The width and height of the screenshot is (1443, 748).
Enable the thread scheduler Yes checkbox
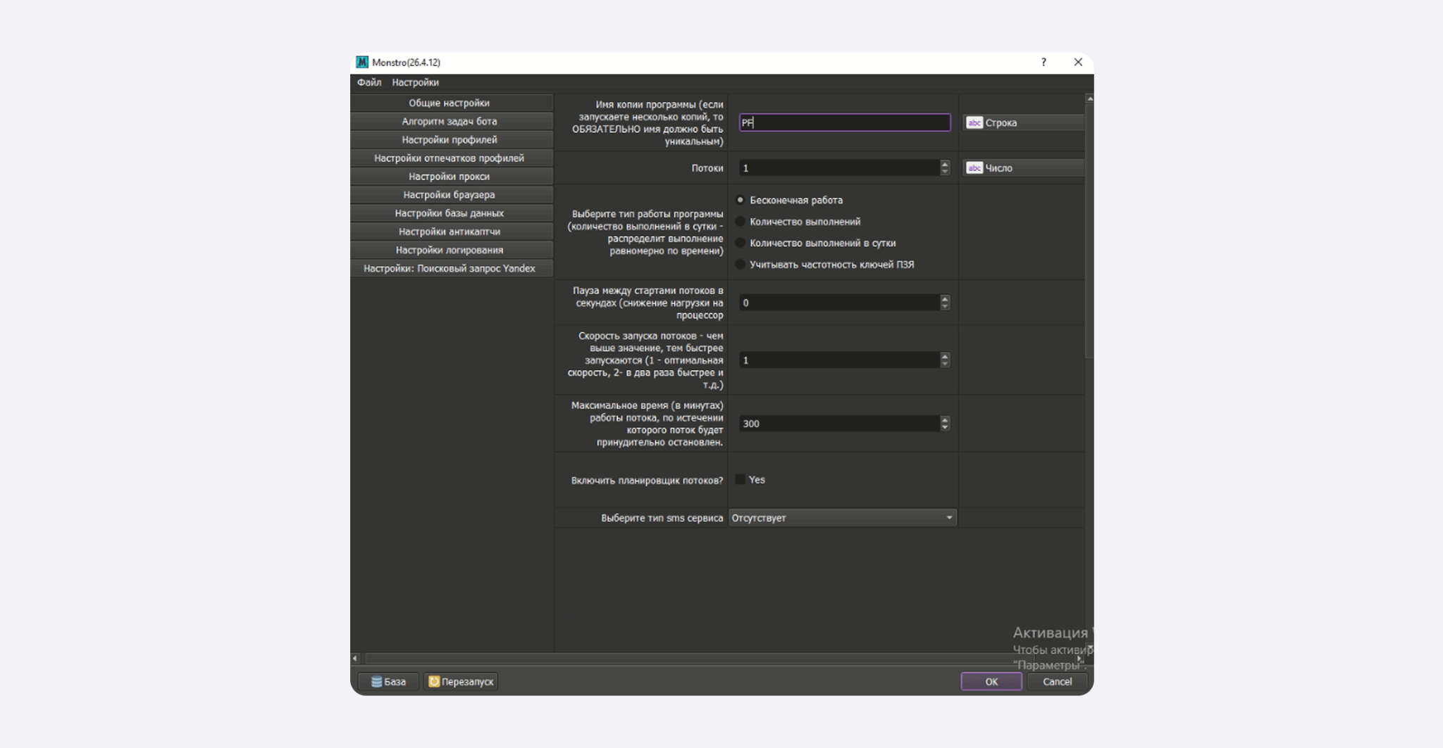pyautogui.click(x=740, y=479)
